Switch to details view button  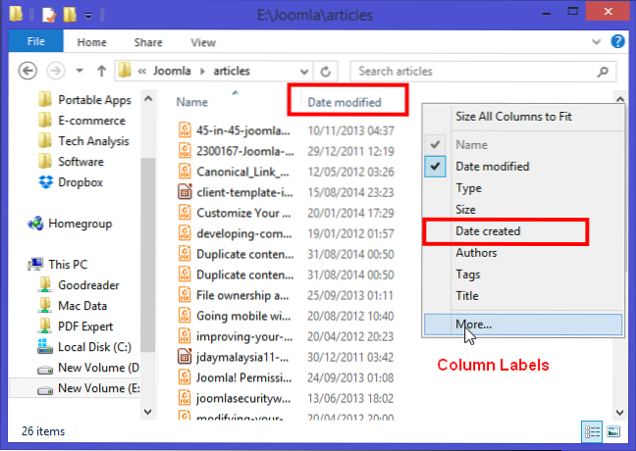(x=592, y=430)
